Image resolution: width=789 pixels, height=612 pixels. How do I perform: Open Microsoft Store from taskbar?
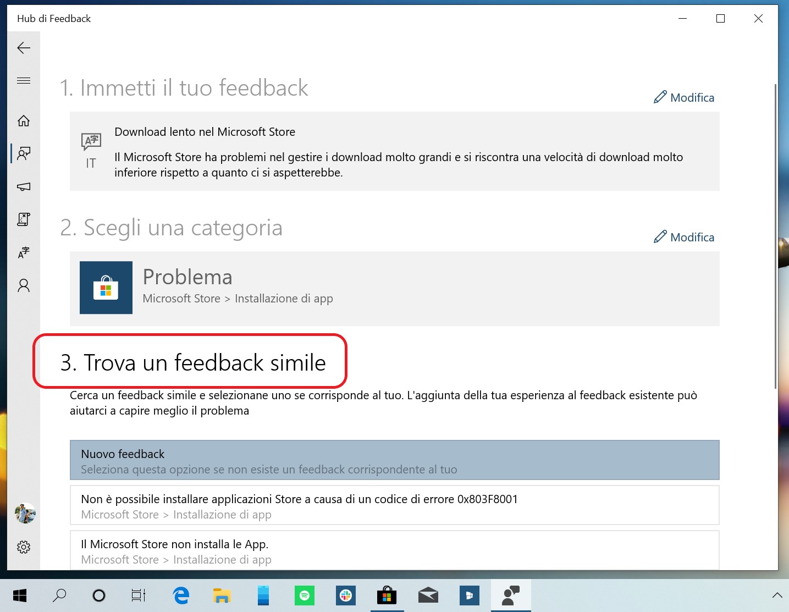[387, 596]
